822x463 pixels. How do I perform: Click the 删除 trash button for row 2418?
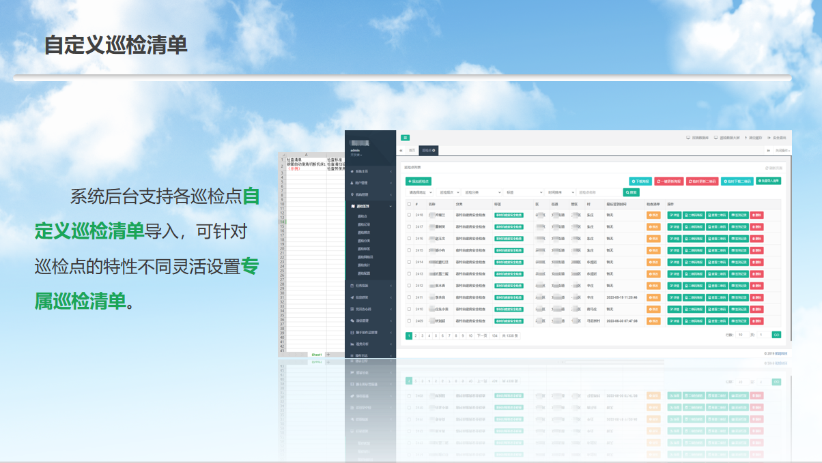(x=756, y=215)
